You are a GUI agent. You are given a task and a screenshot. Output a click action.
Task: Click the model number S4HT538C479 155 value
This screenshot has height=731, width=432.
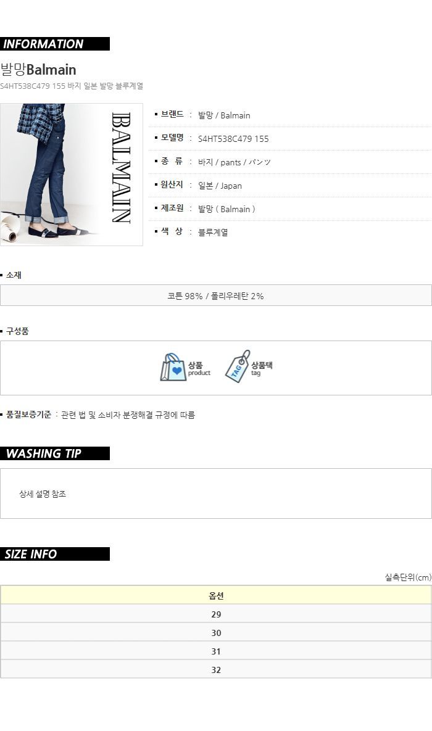coord(233,139)
